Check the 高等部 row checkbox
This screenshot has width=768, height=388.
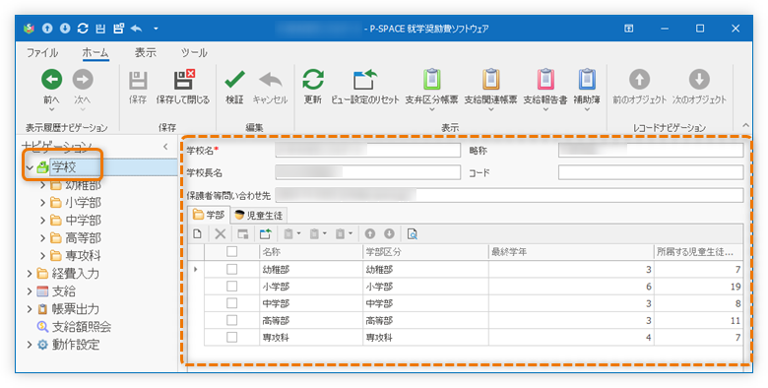(231, 320)
